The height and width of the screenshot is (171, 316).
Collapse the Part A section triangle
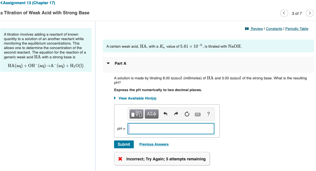coord(108,63)
